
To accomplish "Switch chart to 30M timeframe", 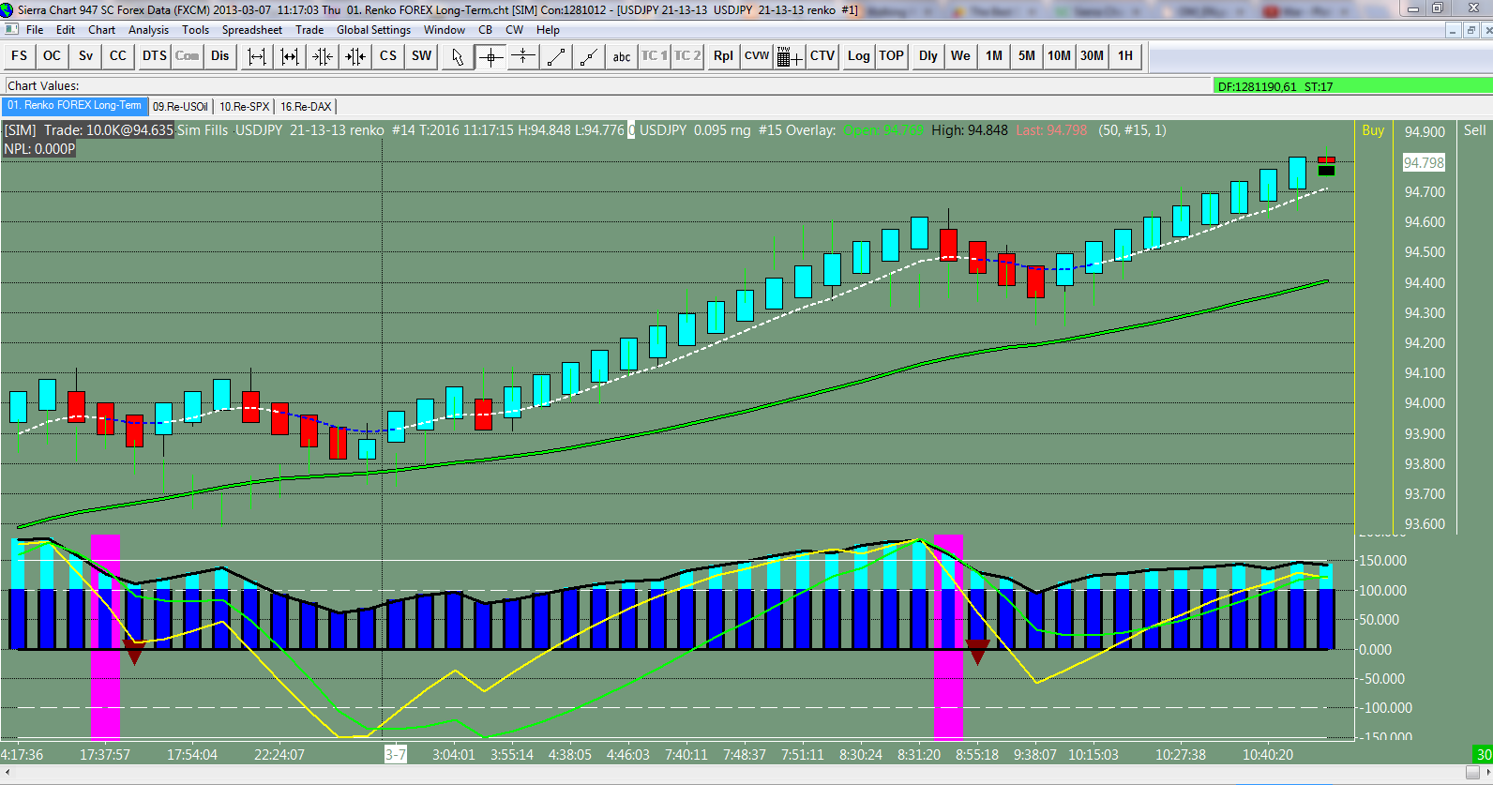I will click(x=1093, y=56).
